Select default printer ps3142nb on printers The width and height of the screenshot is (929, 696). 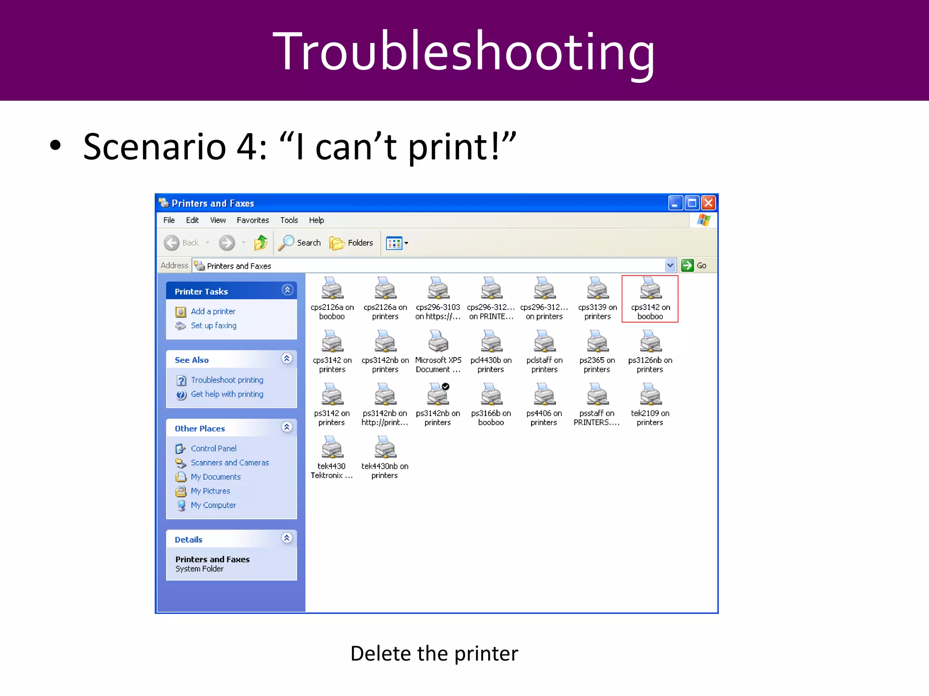click(x=438, y=396)
